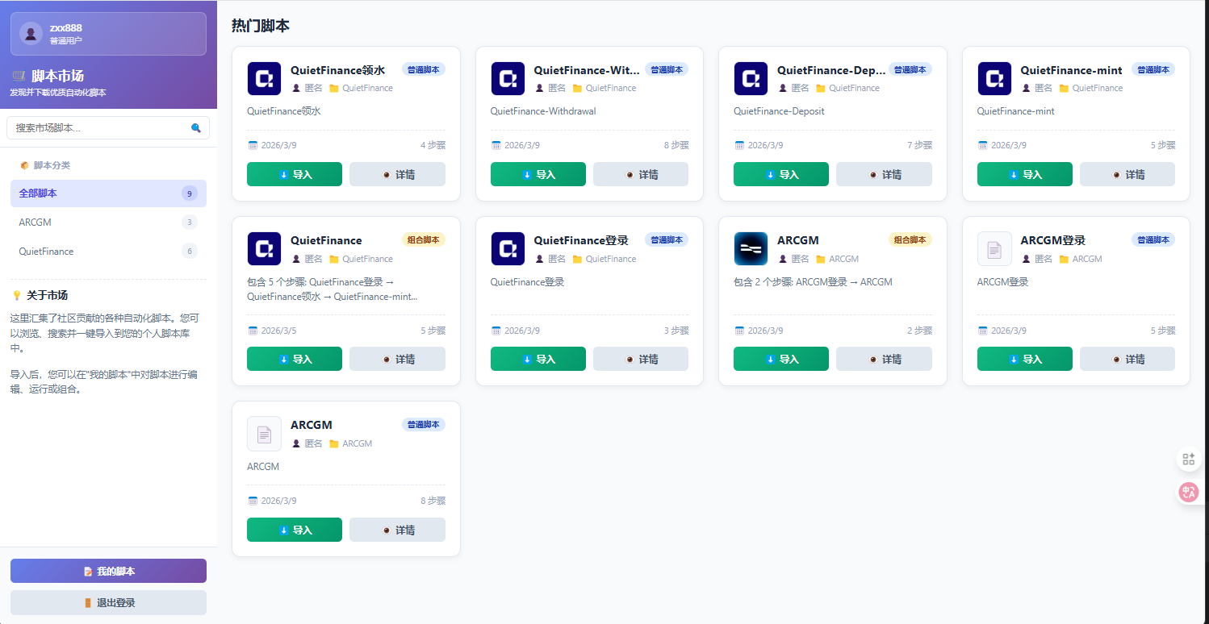Import the QuietFinance-Withdrawal script
The height and width of the screenshot is (624, 1209).
click(x=538, y=174)
